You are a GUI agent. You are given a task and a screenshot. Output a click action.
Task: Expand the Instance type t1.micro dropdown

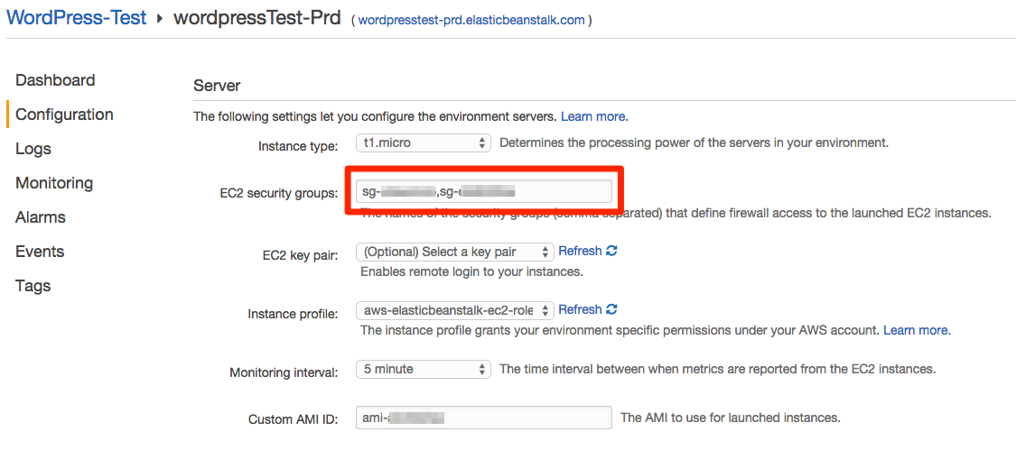pos(424,143)
